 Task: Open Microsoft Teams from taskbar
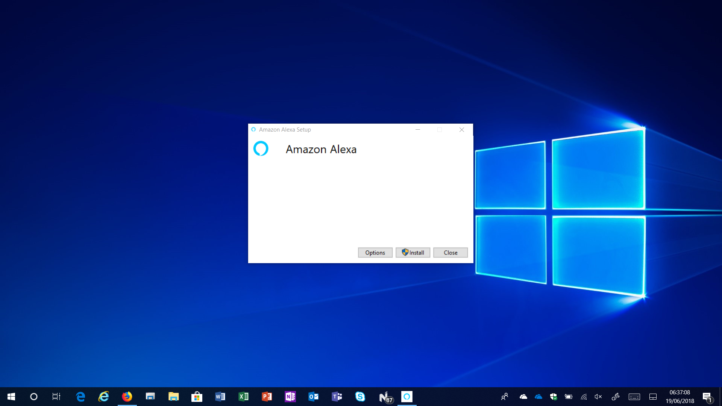click(337, 397)
